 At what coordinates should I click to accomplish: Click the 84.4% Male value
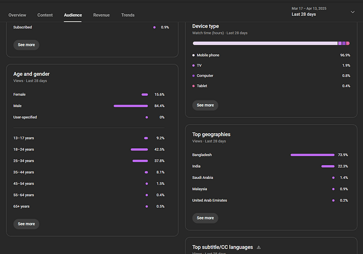click(x=159, y=106)
